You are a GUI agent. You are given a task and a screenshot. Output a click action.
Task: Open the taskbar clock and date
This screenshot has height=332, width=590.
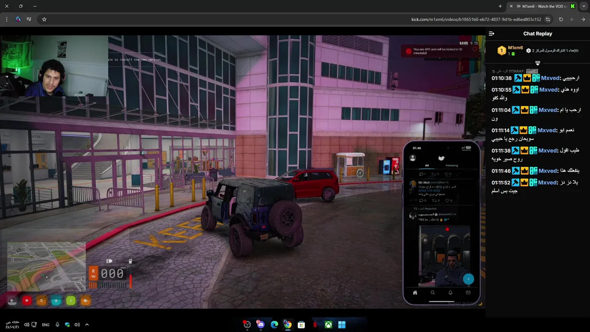tap(12, 324)
